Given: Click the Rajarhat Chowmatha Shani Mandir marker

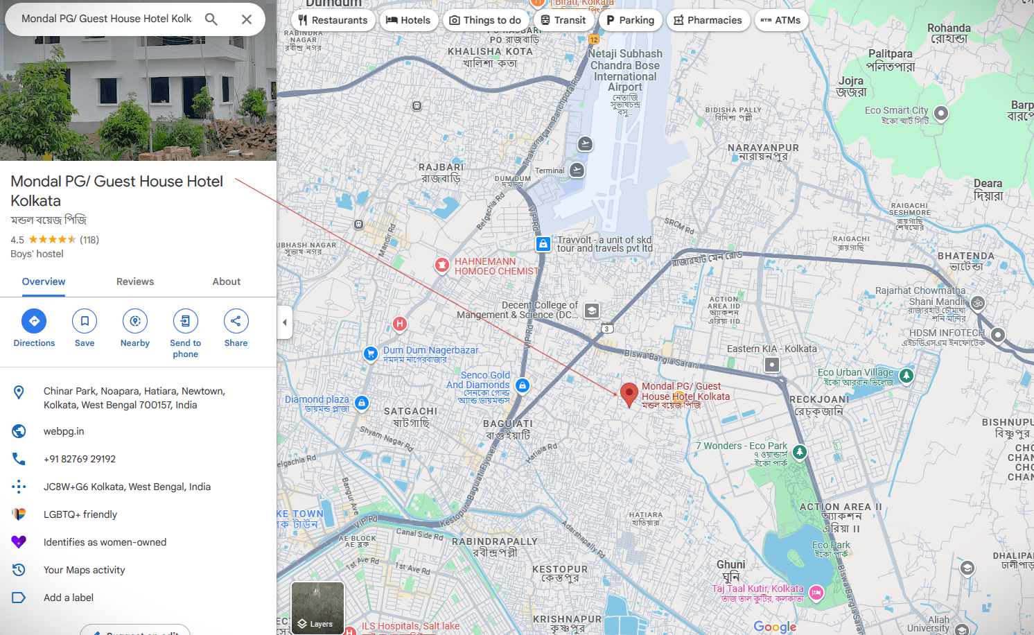Looking at the screenshot, I should [x=977, y=303].
